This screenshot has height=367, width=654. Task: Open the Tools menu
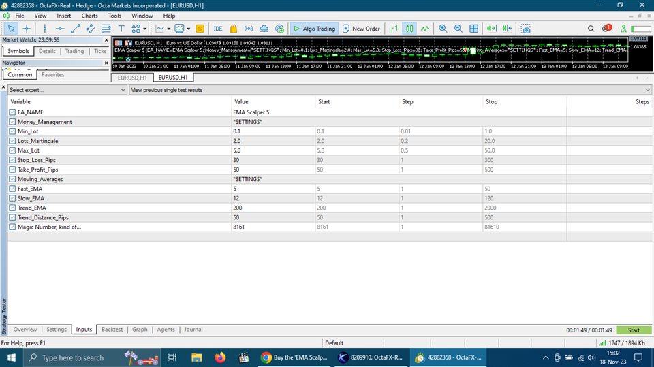pos(114,16)
